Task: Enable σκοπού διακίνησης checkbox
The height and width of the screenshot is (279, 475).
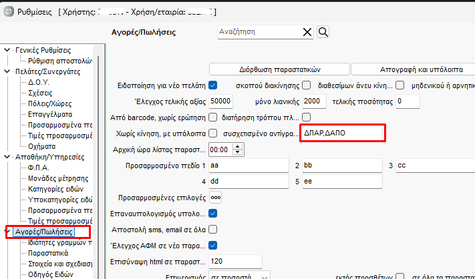Action: (306, 85)
